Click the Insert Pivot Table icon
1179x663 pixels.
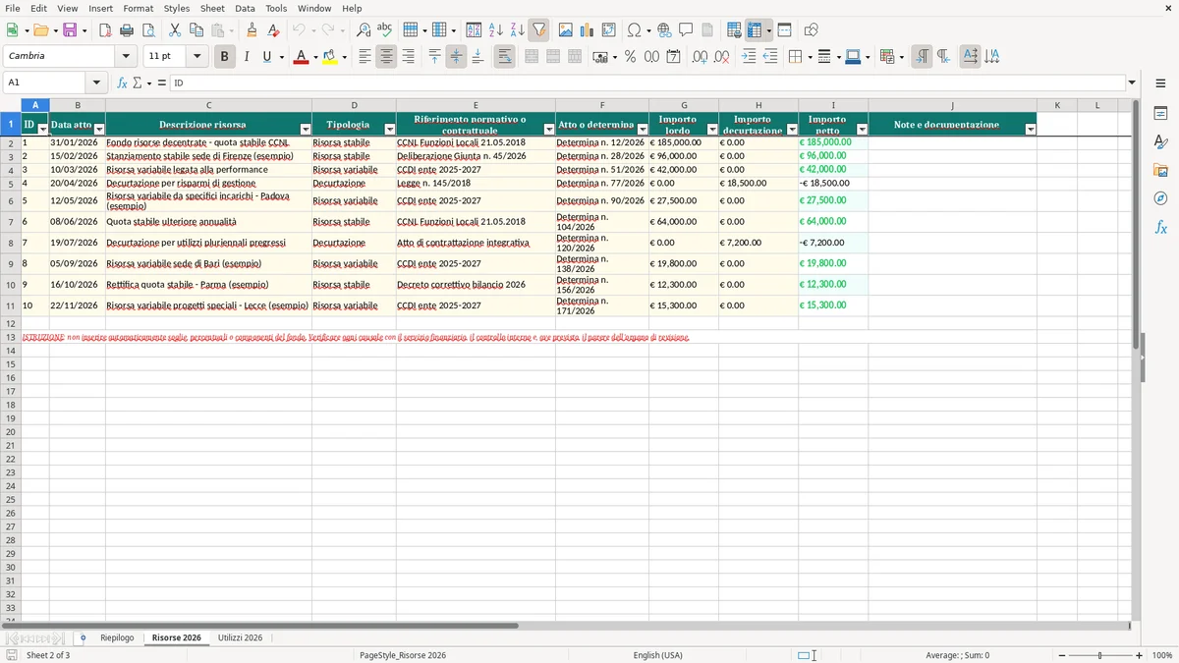click(609, 30)
